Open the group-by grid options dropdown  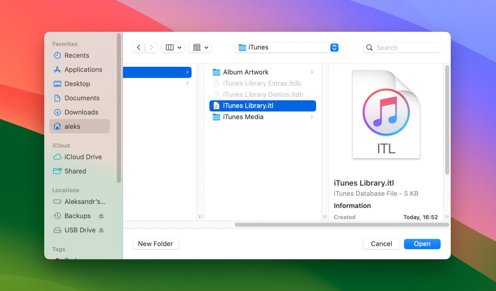pyautogui.click(x=200, y=47)
